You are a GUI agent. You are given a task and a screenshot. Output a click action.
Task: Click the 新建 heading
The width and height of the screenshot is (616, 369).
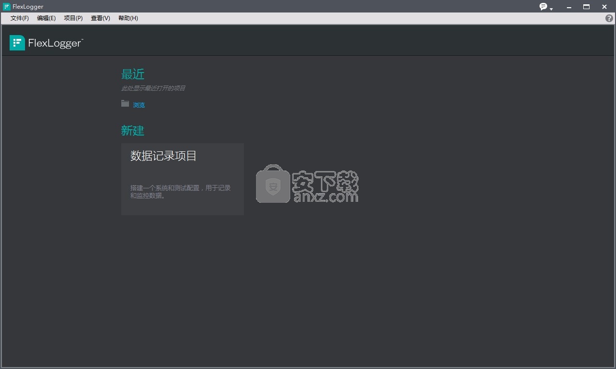coord(133,131)
